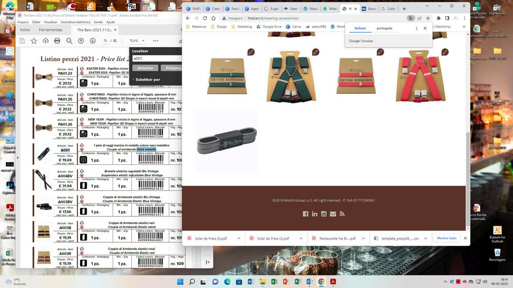Show more bookmarks chevron
Image resolution: width=513 pixels, height=288 pixels.
pos(464,27)
